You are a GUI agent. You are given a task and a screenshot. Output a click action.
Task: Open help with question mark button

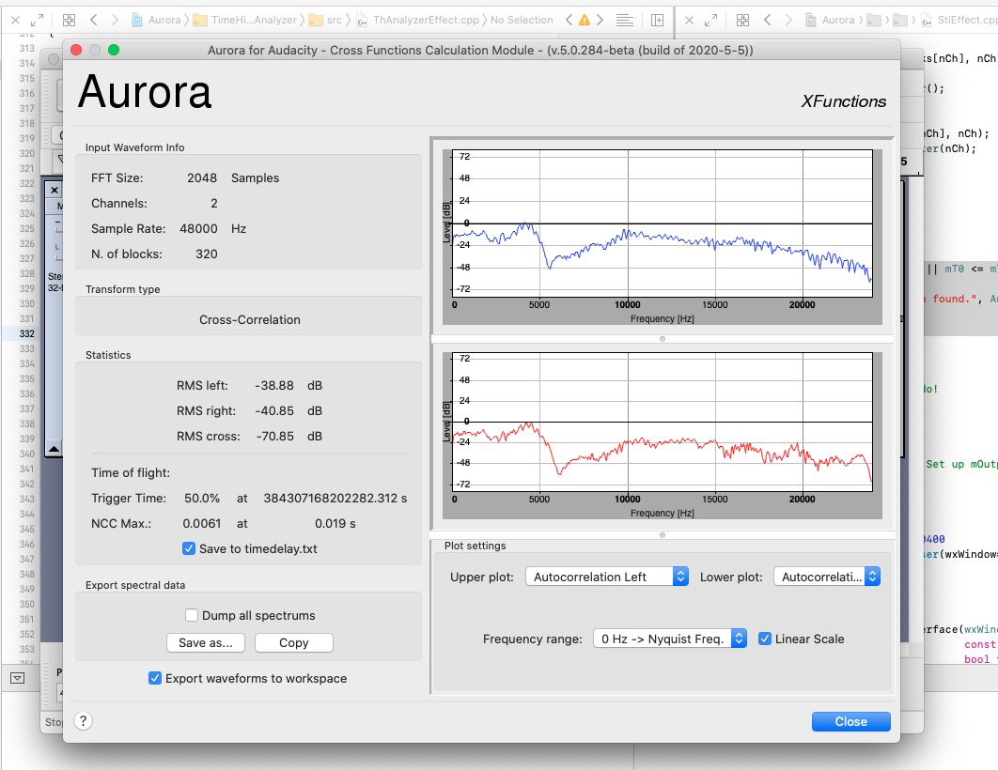[84, 721]
